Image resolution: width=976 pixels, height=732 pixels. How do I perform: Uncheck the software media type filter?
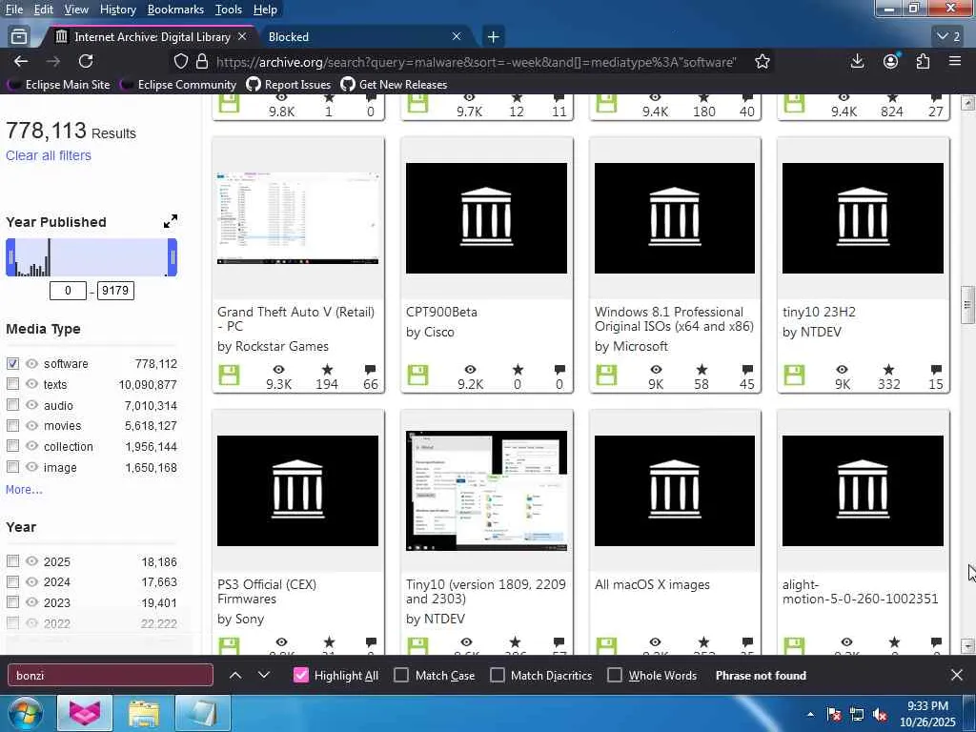click(x=12, y=363)
